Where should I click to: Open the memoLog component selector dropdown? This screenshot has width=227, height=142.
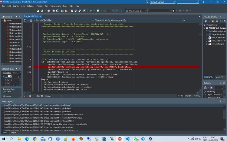[x=20, y=73]
